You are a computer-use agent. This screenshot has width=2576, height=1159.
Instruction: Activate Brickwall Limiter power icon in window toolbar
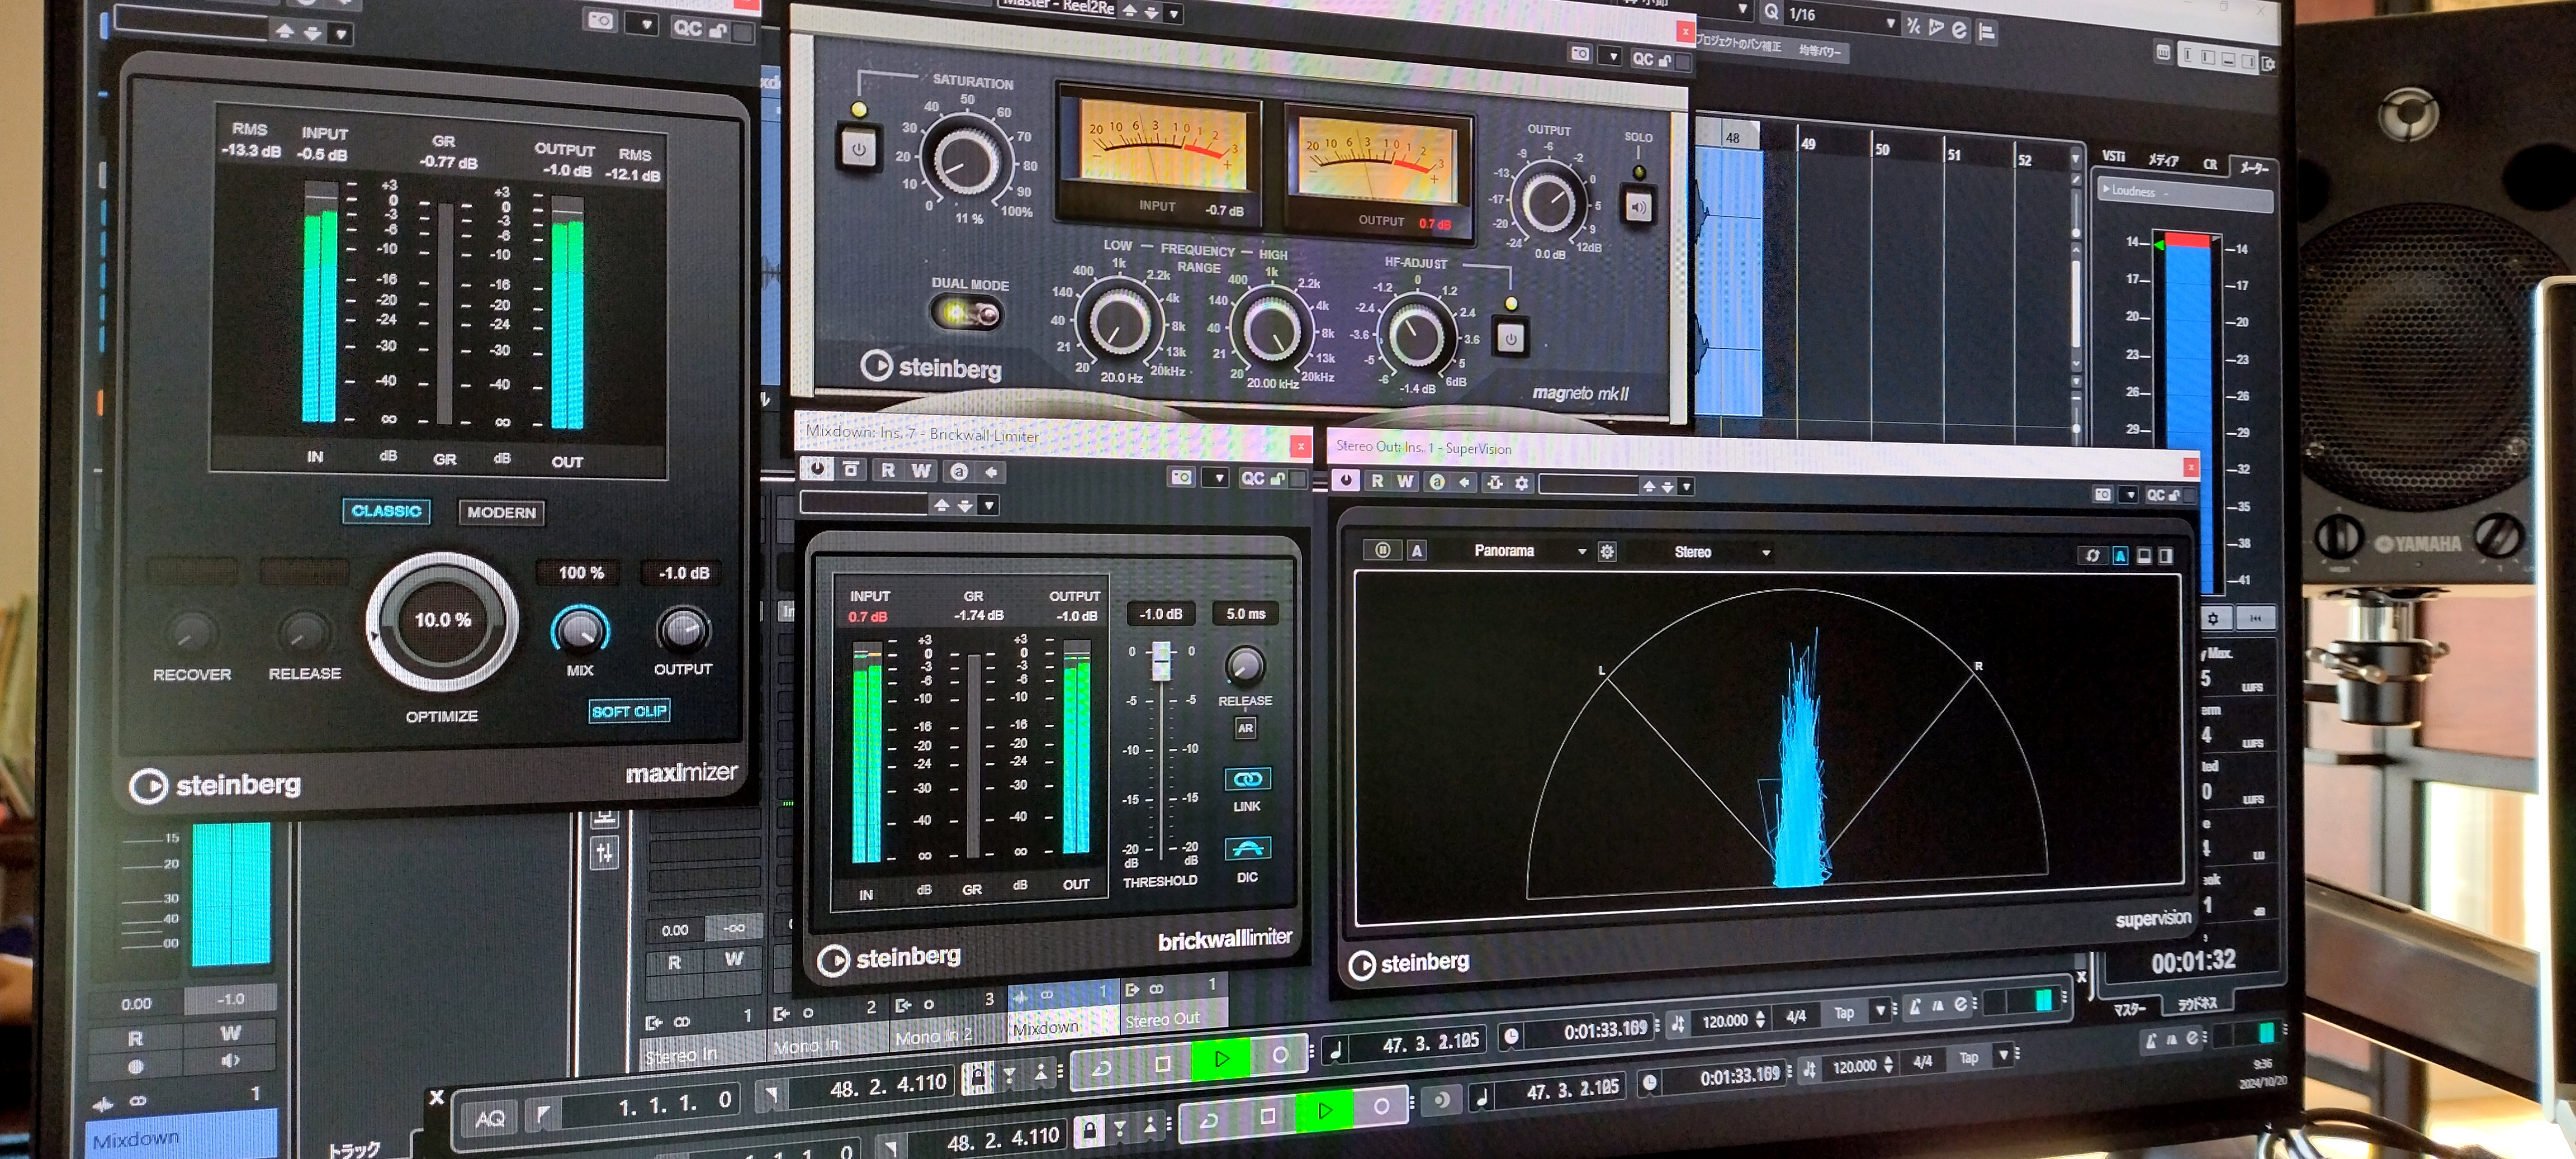[817, 469]
